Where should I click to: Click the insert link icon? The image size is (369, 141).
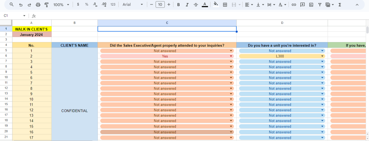pos(294,5)
